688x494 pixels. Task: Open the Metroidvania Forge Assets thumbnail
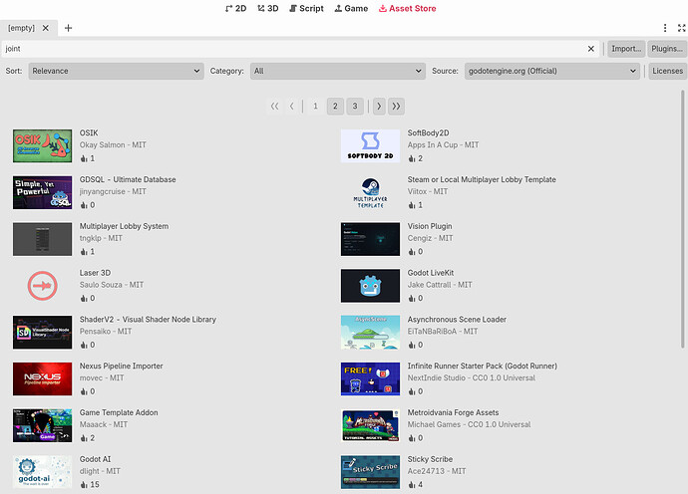(370, 425)
